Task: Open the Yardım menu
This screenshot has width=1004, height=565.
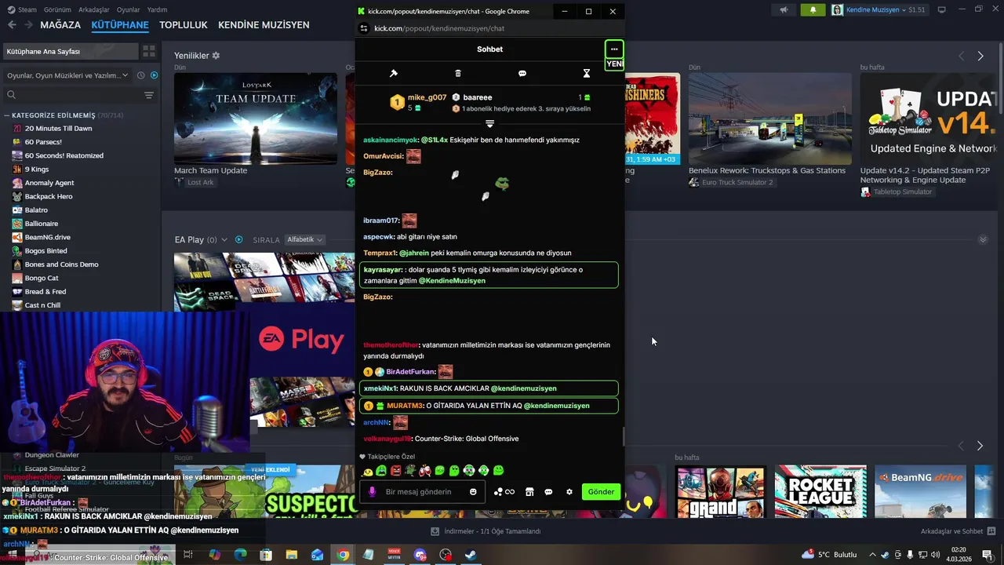Action: tap(157, 9)
